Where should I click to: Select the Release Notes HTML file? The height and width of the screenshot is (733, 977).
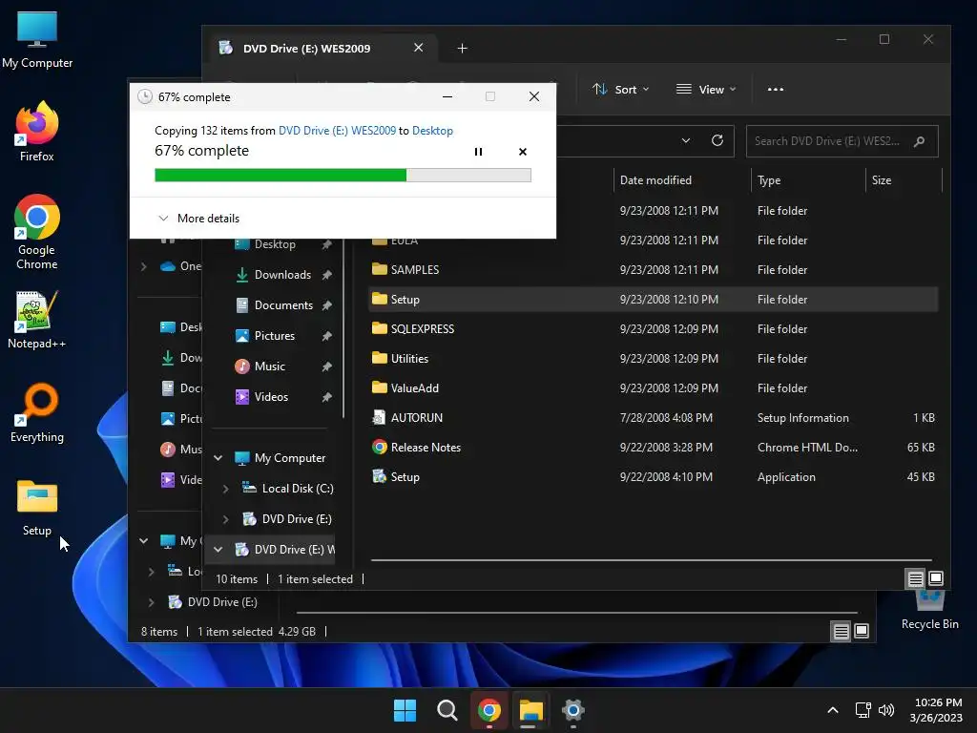tap(653, 447)
